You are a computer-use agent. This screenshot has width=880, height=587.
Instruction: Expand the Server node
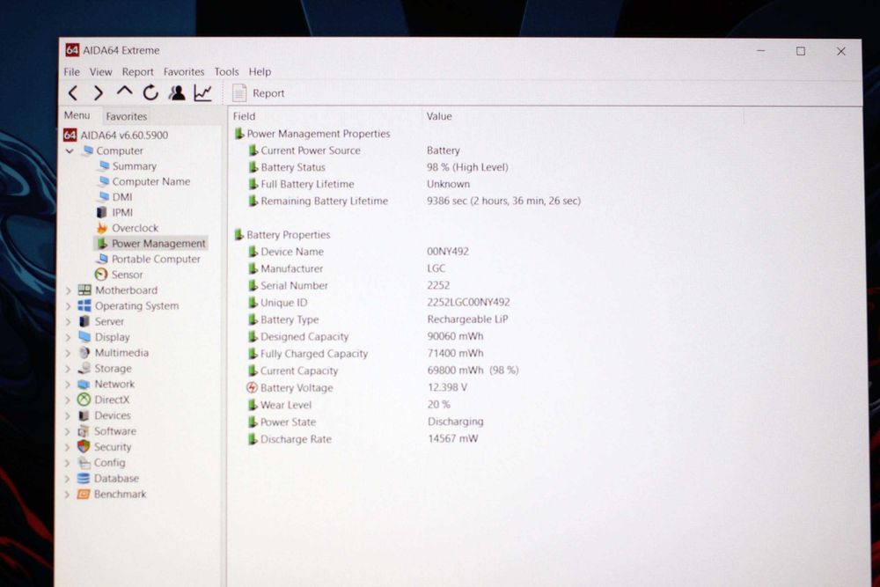click(69, 321)
